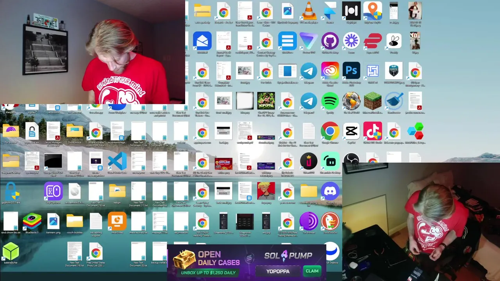The height and width of the screenshot is (281, 500).
Task: Open the Framer app icon
Action: coord(330,11)
